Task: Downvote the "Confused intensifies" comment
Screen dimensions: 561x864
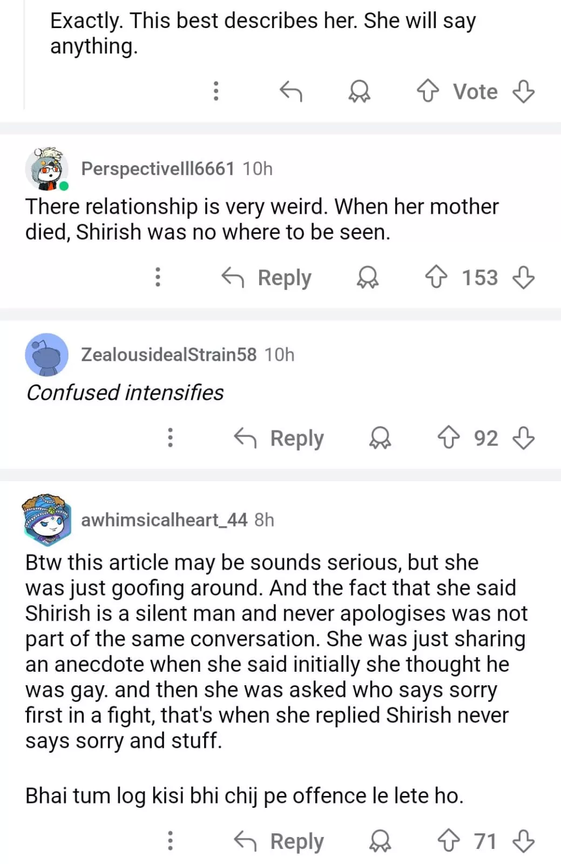Action: coord(523,437)
